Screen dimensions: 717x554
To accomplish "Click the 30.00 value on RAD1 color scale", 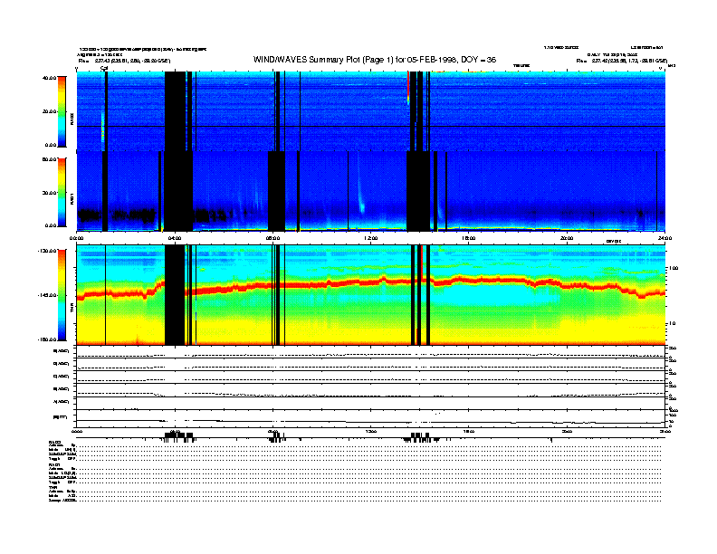I will 49,193.
